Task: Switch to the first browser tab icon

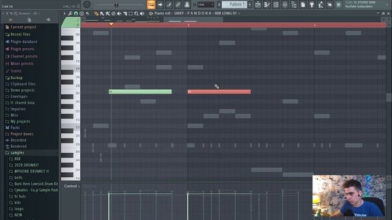Action: tap(11, 20)
